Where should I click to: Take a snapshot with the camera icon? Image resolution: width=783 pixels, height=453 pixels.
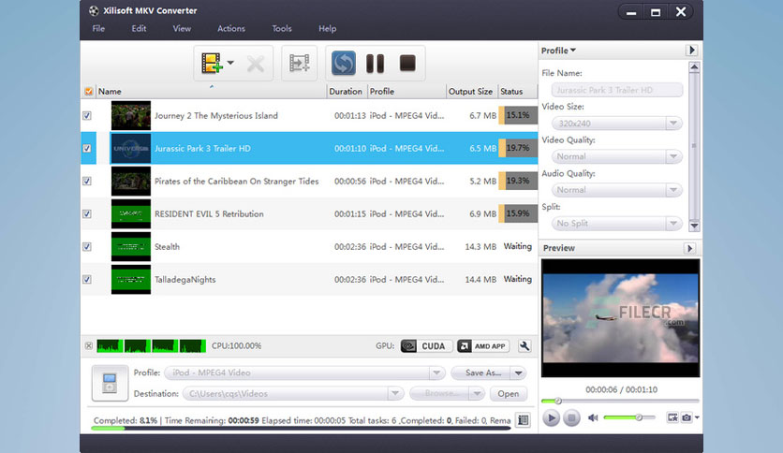(687, 417)
